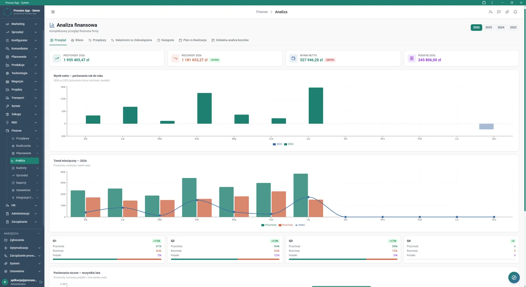Click the Q1 progress bar
This screenshot has height=287, width=526.
point(107,259)
